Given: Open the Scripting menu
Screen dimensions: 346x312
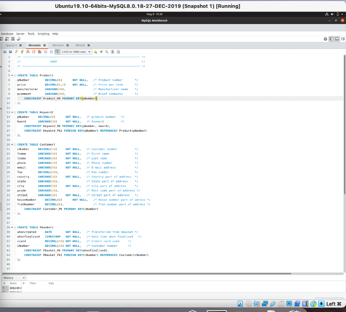Looking at the screenshot, I should pyautogui.click(x=43, y=33).
